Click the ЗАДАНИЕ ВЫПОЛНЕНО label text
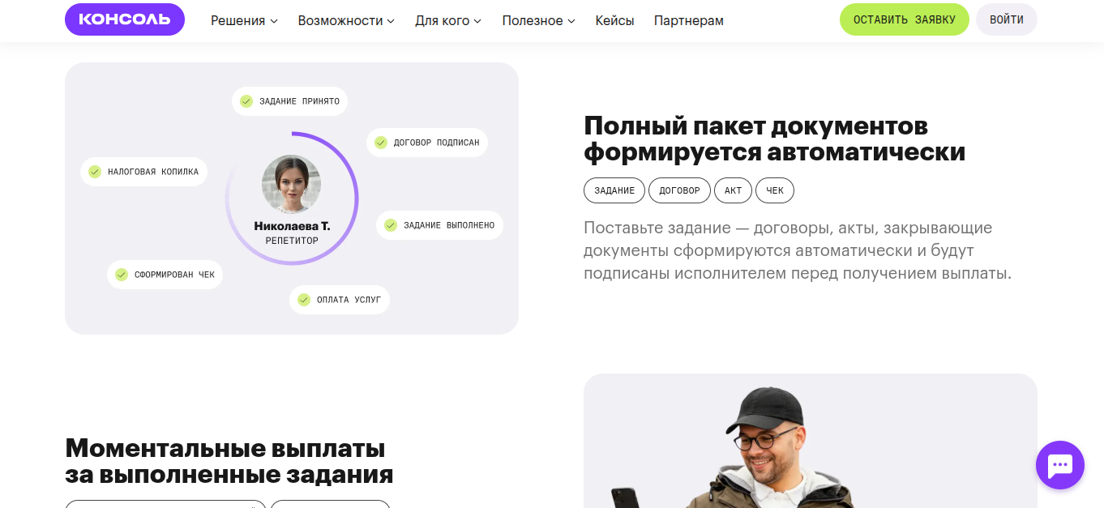This screenshot has width=1104, height=508. click(449, 225)
